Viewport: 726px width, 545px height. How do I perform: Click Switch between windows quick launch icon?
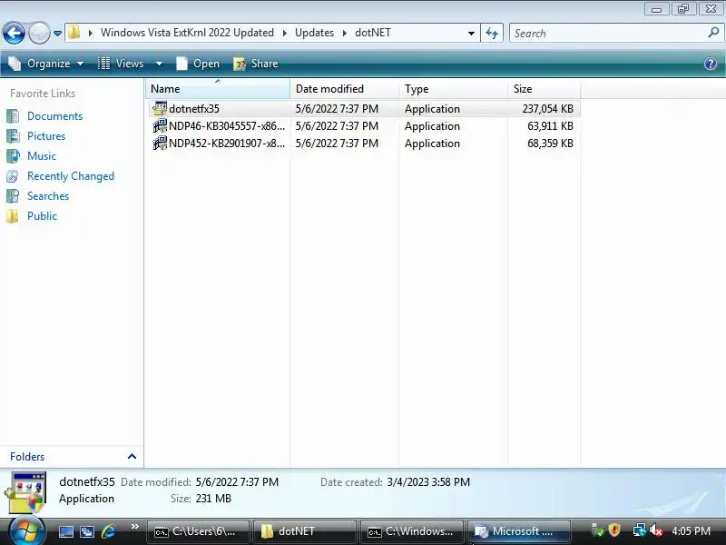click(x=86, y=531)
